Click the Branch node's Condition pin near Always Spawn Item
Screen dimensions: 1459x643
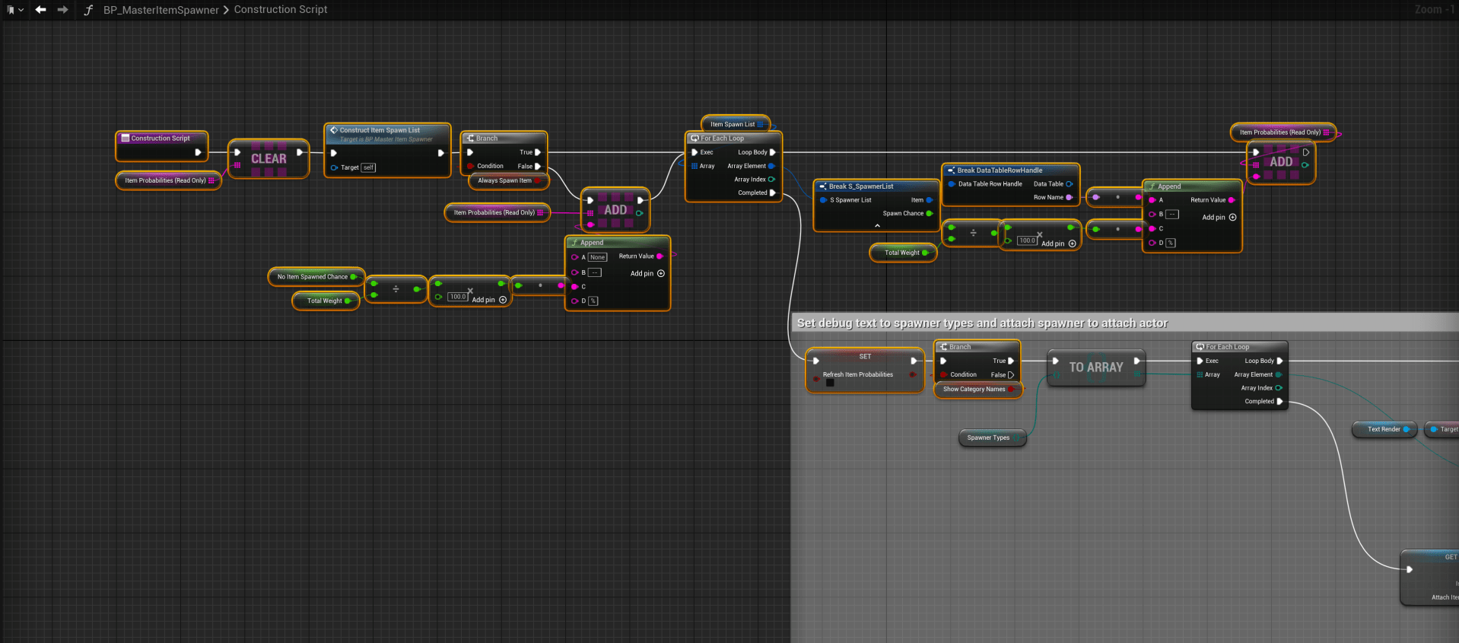470,166
